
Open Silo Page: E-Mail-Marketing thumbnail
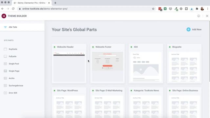[107, 107]
